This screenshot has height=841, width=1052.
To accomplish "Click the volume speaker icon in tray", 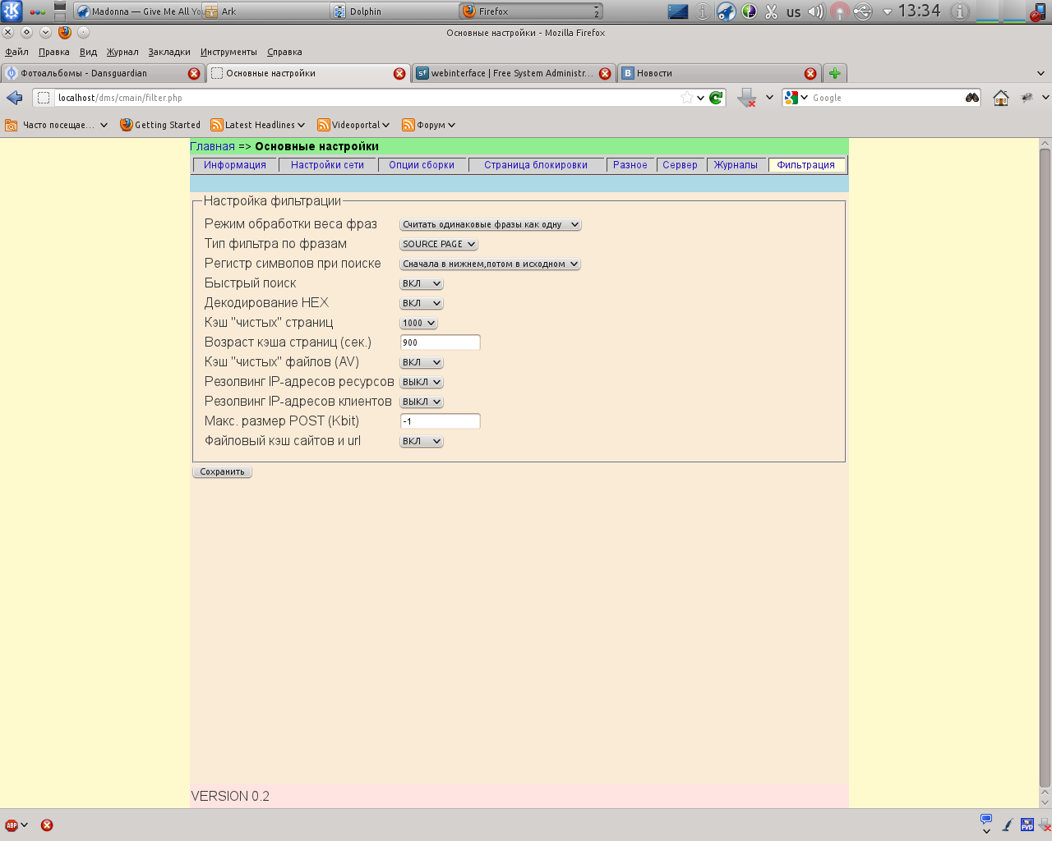I will click(x=816, y=11).
